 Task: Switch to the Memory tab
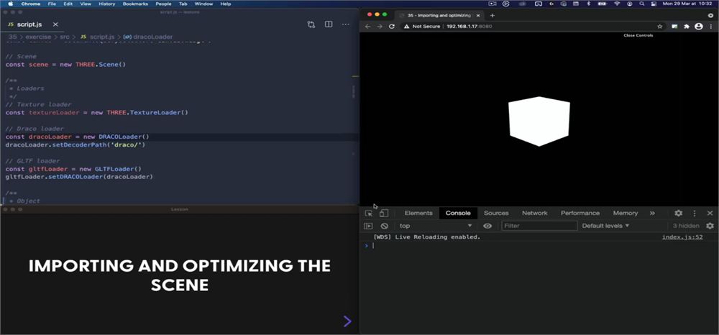click(626, 213)
